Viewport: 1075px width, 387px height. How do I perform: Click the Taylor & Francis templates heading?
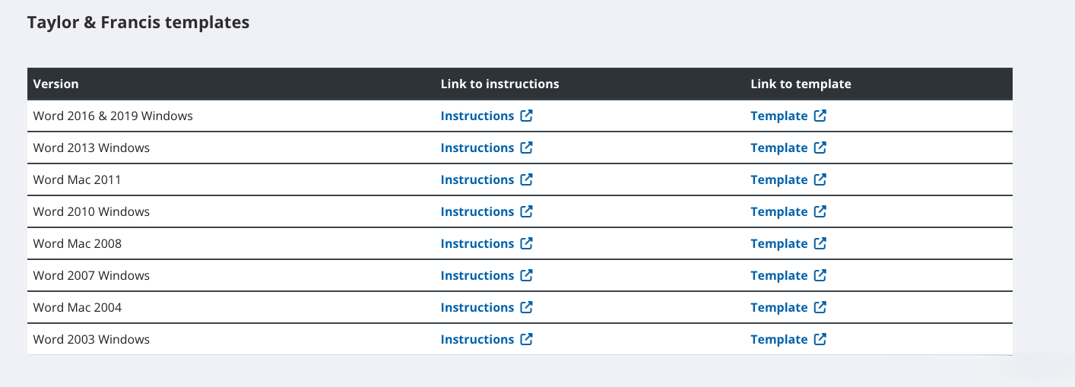point(138,23)
